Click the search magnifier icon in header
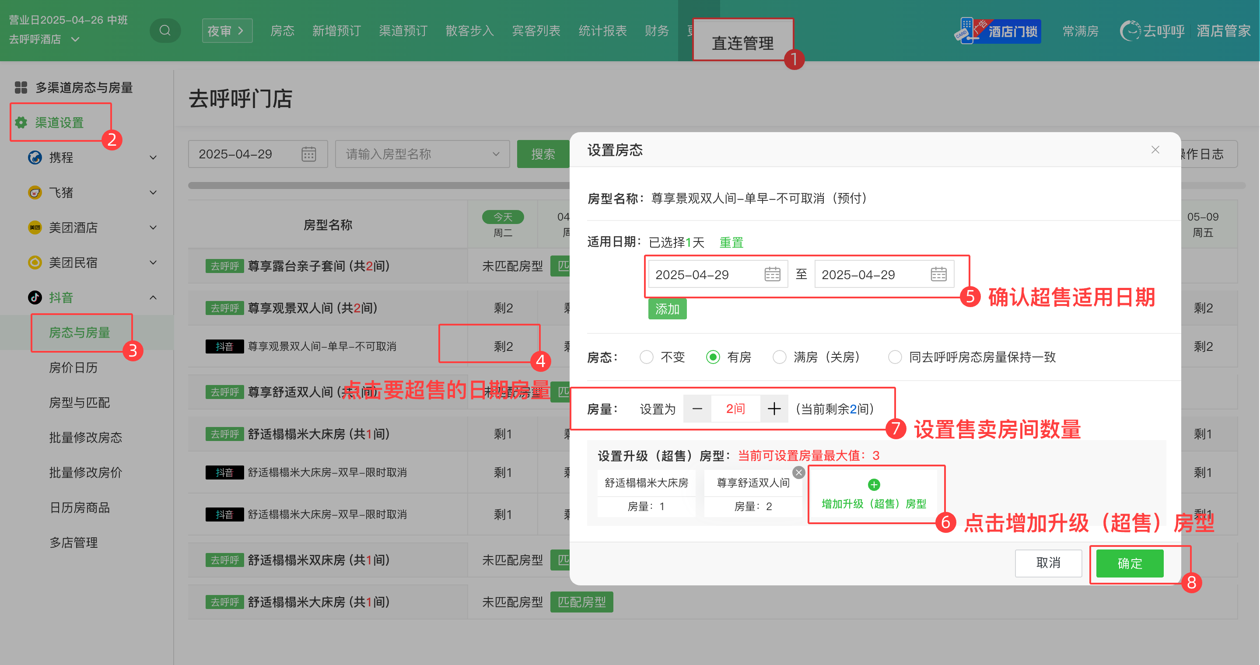 165,31
